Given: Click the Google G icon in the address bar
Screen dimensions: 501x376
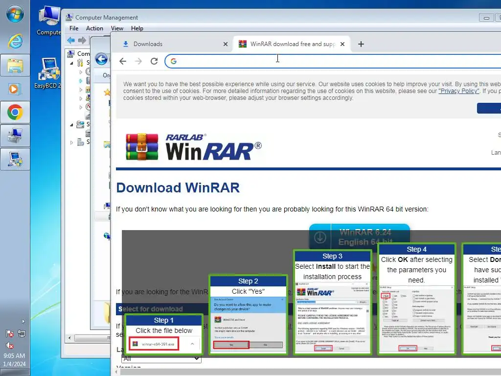Looking at the screenshot, I should [x=174, y=61].
